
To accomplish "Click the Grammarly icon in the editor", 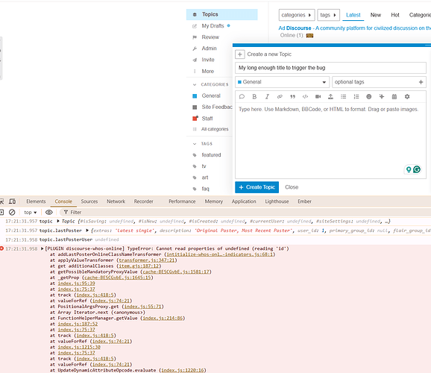I will tap(417, 169).
